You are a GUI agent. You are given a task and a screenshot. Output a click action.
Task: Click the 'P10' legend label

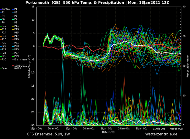pyautogui.click(x=3, y=26)
